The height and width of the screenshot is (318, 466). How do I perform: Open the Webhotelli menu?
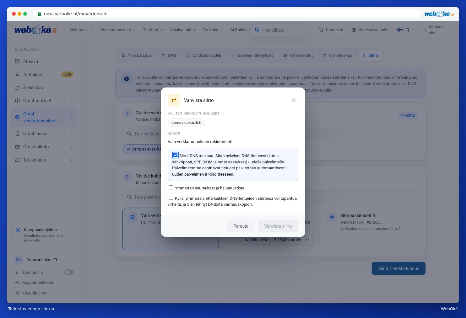81,30
